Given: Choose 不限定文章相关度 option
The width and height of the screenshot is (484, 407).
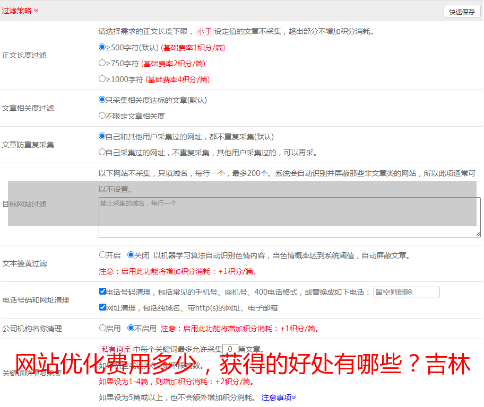Looking at the screenshot, I should (102, 116).
